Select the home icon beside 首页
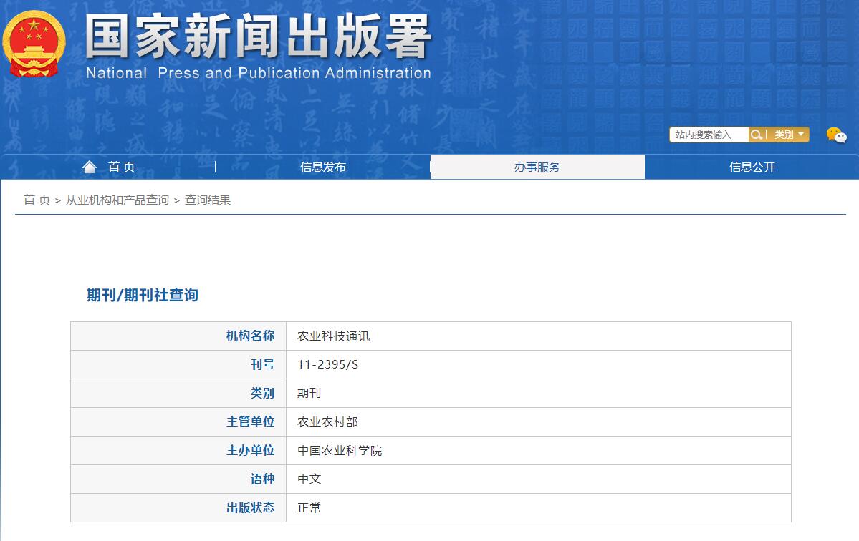Screen dimensions: 859x541 point(89,166)
